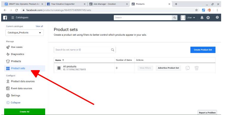225x115 pixels.
Task: Collapse the sidebar
Action: pyautogui.click(x=13, y=103)
